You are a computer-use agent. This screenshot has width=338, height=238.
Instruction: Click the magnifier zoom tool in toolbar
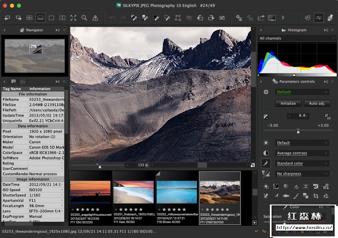84,18
